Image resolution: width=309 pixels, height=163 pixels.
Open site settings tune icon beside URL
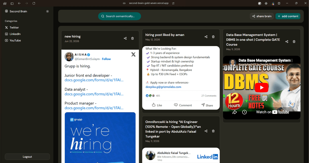tap(173, 3)
